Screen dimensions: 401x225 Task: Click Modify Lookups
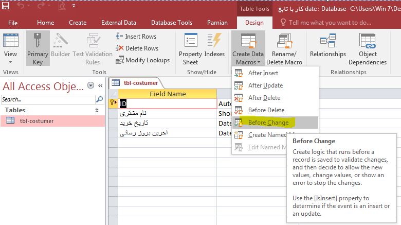click(x=142, y=60)
